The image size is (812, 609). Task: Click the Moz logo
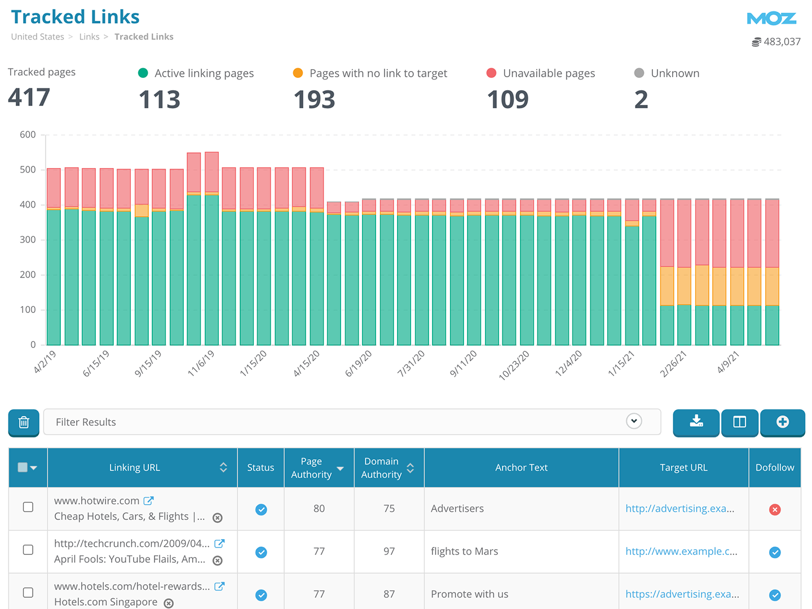click(x=771, y=18)
